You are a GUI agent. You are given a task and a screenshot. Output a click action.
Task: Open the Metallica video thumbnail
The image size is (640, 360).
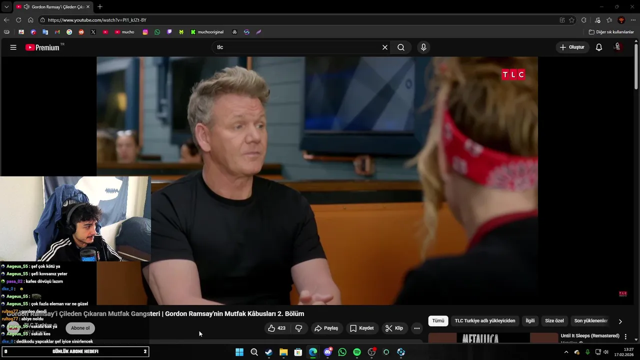coord(493,338)
